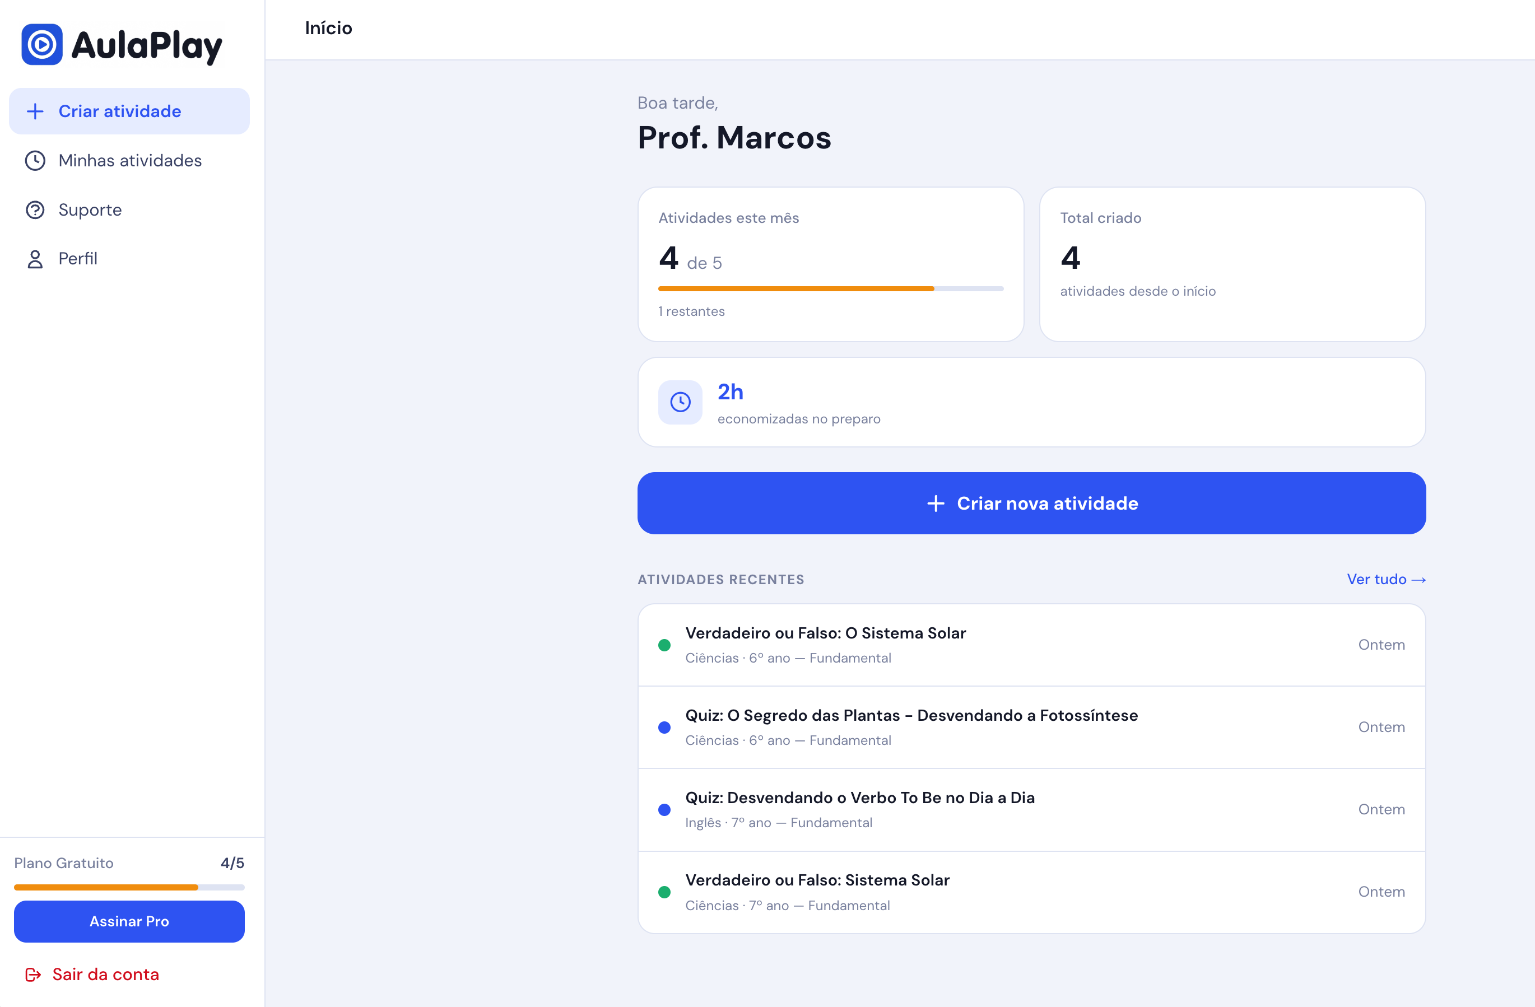Screen dimensions: 1535x1007
Task: Click the person icon for Perfil
Action: tap(35, 259)
